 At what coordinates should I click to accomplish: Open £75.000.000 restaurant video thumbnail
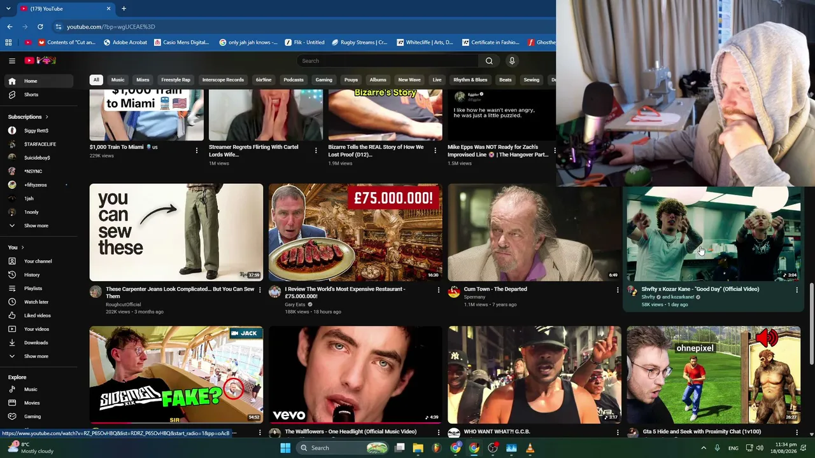(355, 232)
